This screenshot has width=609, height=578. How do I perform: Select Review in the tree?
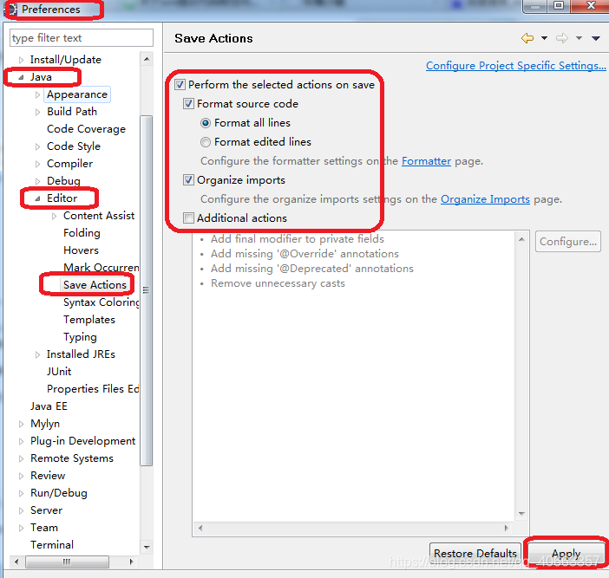pos(48,476)
